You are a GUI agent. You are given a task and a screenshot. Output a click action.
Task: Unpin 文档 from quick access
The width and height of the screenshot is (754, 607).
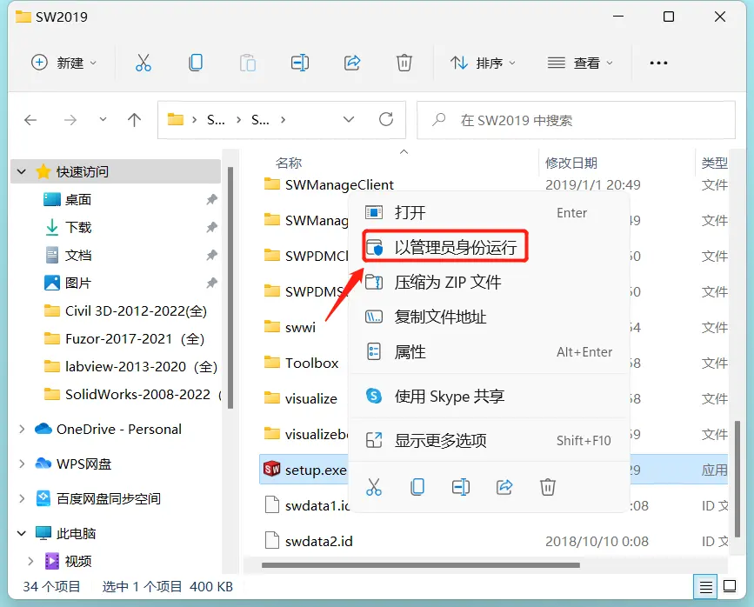pos(211,255)
